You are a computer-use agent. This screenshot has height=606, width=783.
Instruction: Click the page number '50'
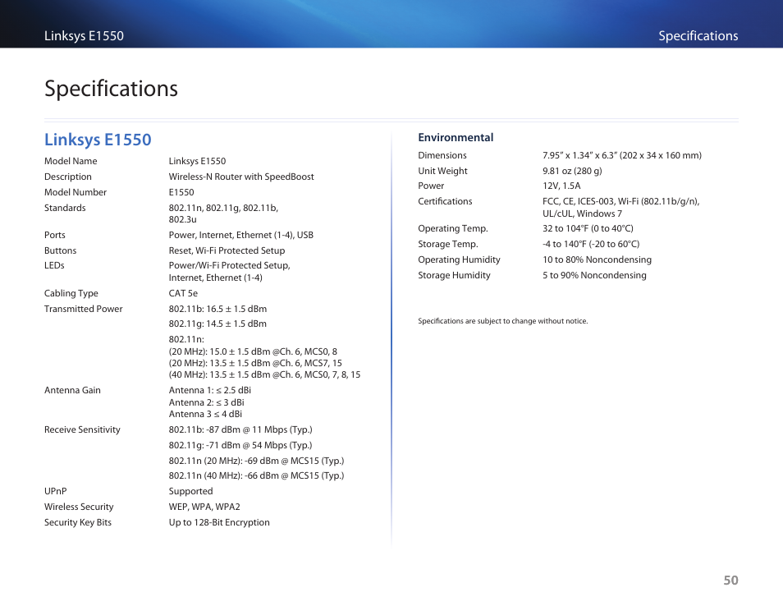click(730, 580)
